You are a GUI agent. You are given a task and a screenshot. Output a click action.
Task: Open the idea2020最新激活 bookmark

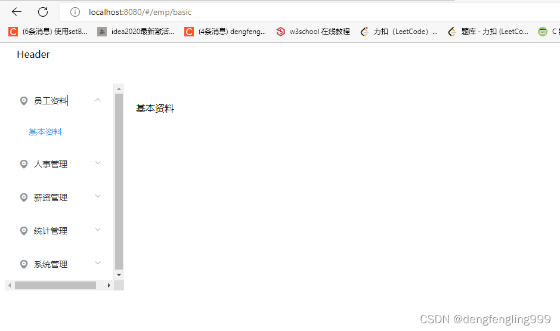[x=136, y=32]
